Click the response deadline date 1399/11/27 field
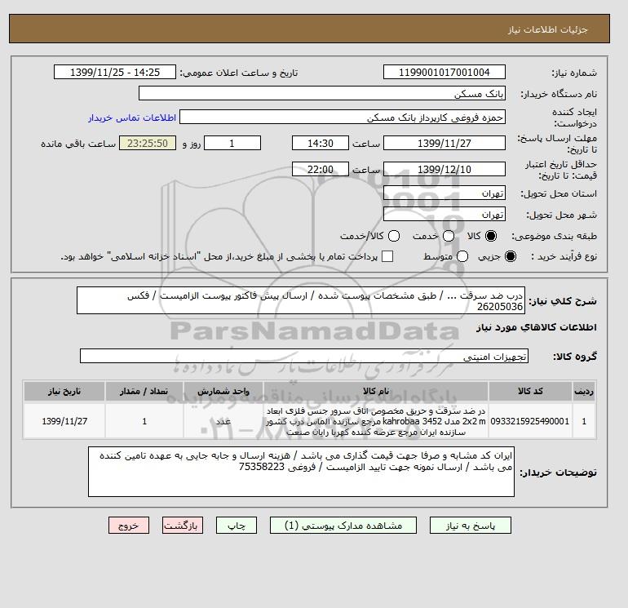 click(444, 143)
